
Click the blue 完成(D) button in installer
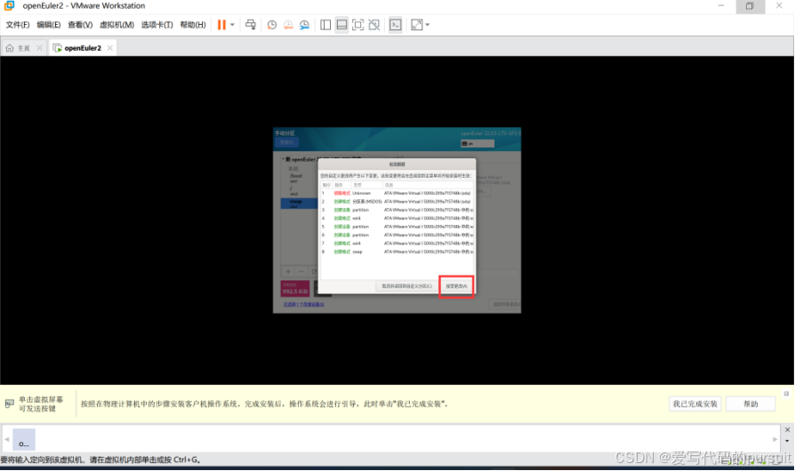coord(286,142)
